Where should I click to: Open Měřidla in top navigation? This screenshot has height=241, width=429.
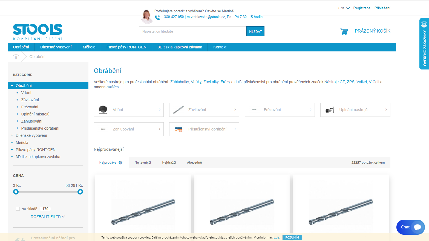[x=89, y=47]
